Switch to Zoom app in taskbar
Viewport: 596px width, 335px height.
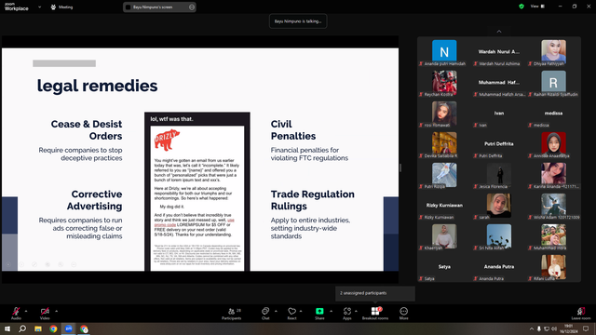68,328
